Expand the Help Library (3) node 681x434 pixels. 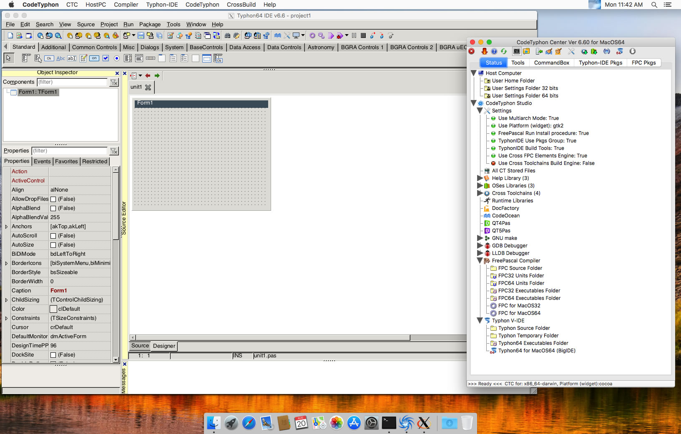tap(480, 178)
